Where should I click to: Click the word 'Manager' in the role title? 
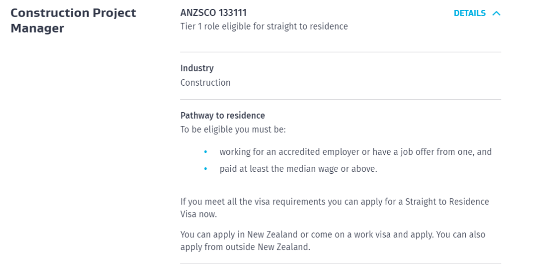(37, 29)
